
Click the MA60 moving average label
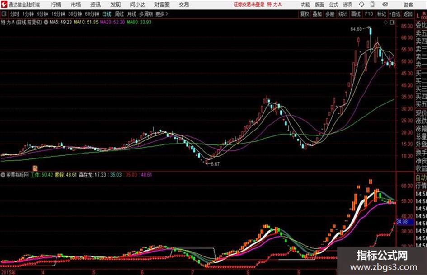(x=139, y=22)
